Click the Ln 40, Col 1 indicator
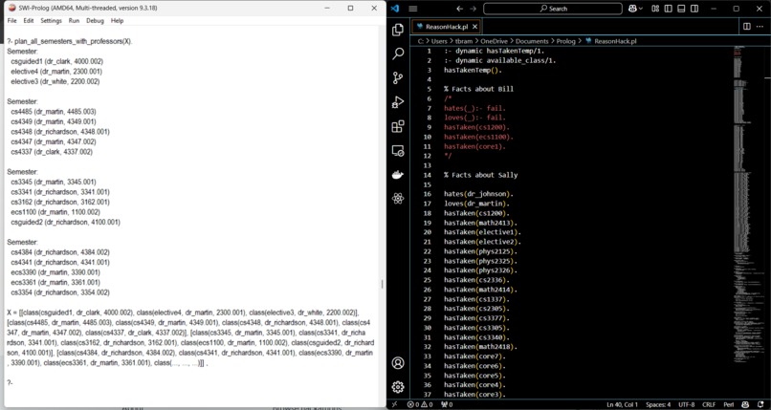771x410 pixels. [x=622, y=404]
